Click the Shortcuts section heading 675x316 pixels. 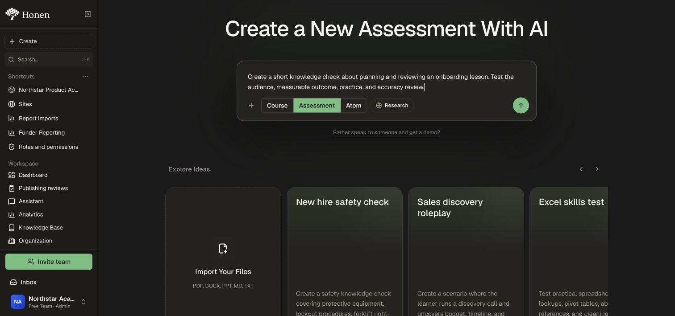pos(21,77)
